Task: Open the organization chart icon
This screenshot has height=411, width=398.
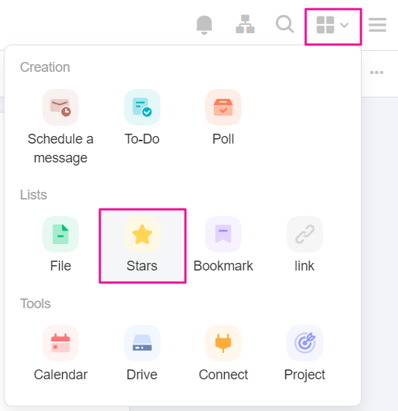Action: coord(245,24)
